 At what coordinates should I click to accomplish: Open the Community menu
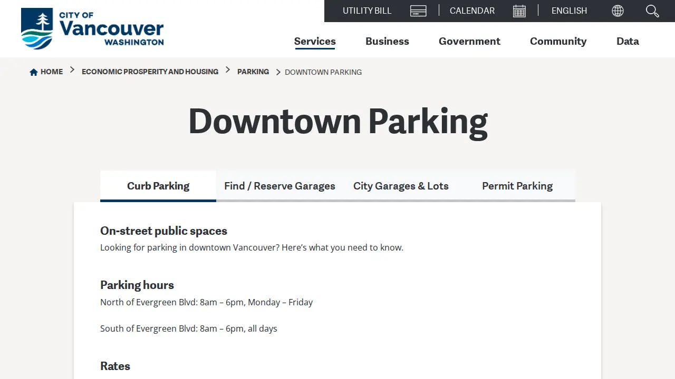(558, 41)
